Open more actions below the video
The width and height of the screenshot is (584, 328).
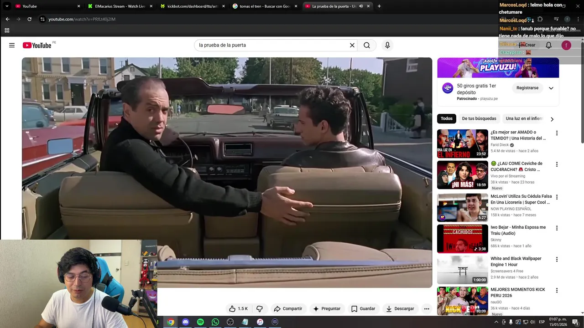click(427, 308)
